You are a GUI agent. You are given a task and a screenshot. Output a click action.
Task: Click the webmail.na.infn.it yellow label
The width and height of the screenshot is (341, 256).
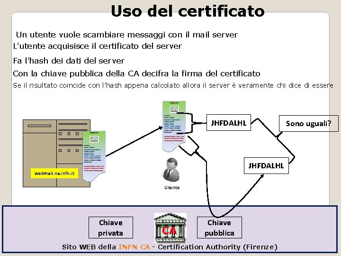coord(54,174)
